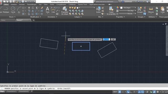Open Propriétés du calque manager

coord(65,10)
